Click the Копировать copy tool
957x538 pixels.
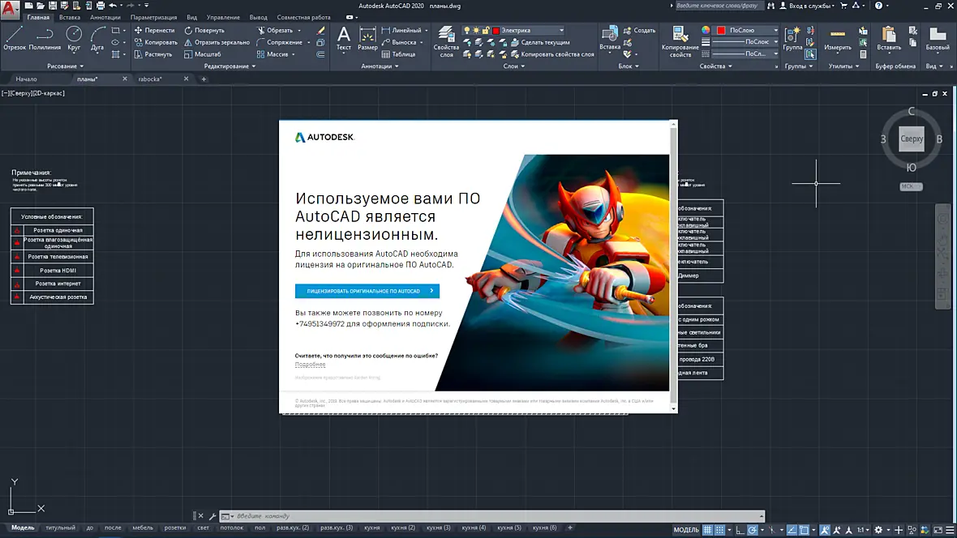click(156, 42)
